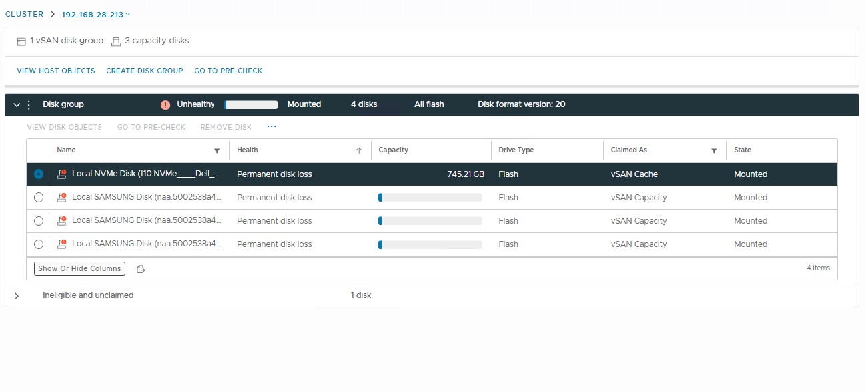
Task: Select the radio button for the first SAMSUNG capacity disk
Action: click(38, 197)
